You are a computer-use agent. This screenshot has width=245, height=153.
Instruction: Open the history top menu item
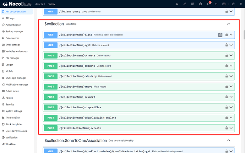(51, 4)
